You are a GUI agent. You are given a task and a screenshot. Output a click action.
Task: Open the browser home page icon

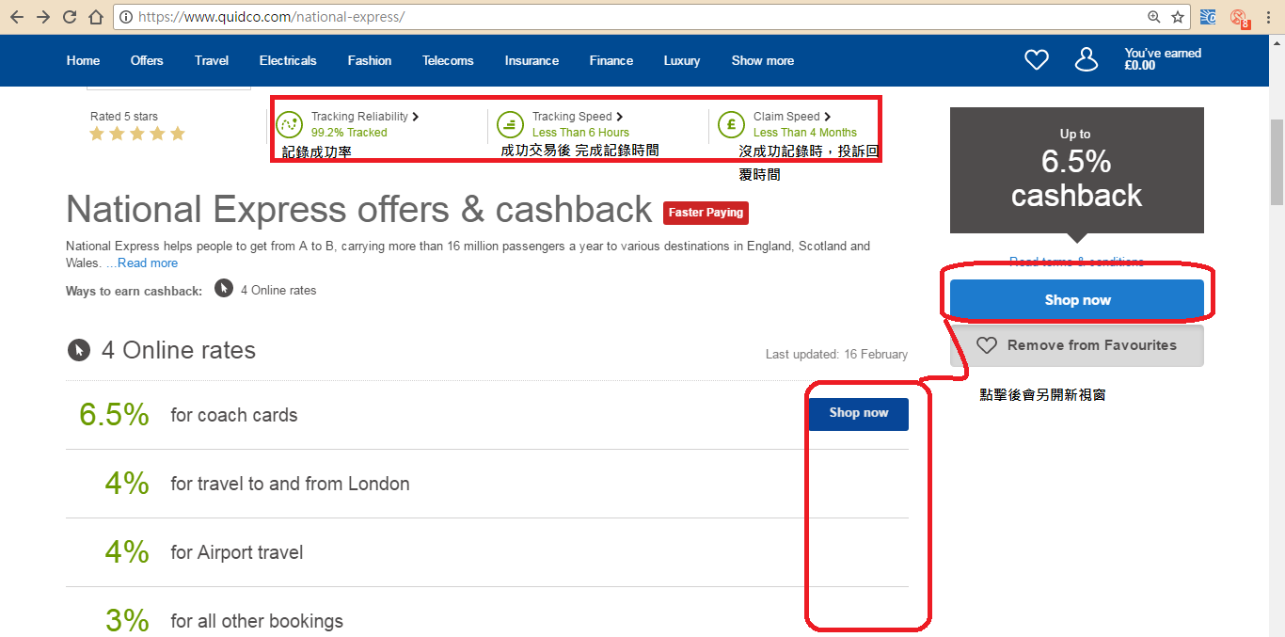[95, 17]
